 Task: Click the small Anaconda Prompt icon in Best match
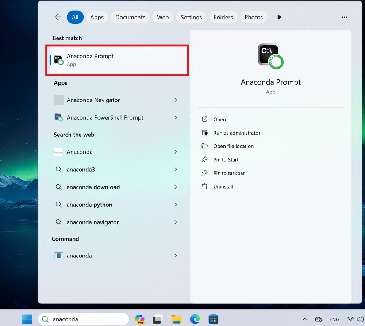(x=58, y=60)
